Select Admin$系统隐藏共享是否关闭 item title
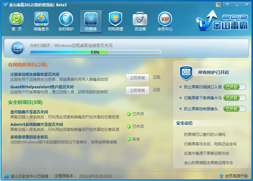 [37, 124]
